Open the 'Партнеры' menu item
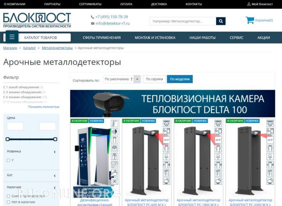 (52, 4)
